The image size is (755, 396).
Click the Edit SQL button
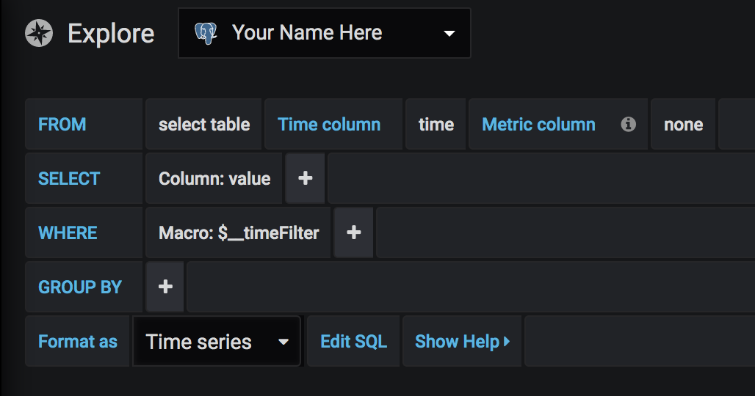point(353,342)
